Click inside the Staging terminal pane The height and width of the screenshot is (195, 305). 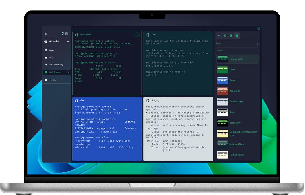coord(178,129)
